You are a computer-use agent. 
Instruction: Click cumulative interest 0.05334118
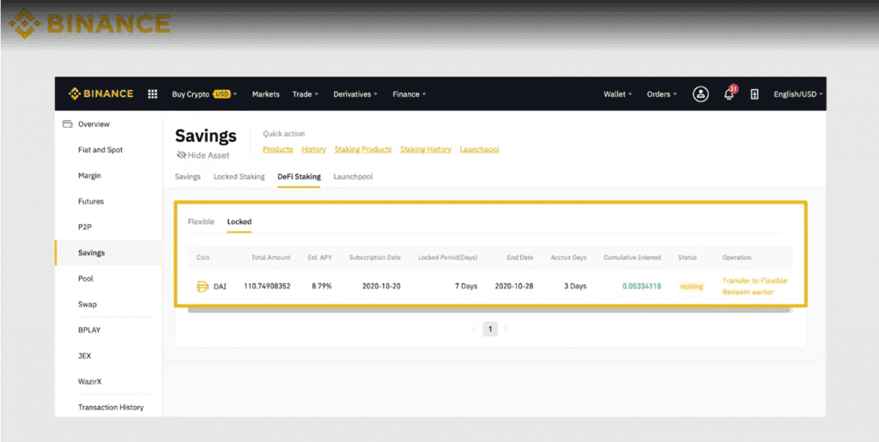point(642,287)
